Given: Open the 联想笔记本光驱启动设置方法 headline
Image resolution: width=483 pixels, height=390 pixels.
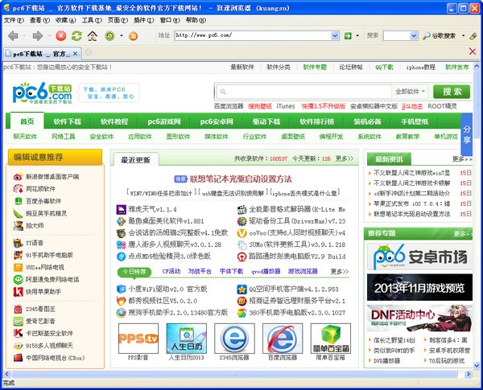Looking at the screenshot, I should pyautogui.click(x=241, y=179).
